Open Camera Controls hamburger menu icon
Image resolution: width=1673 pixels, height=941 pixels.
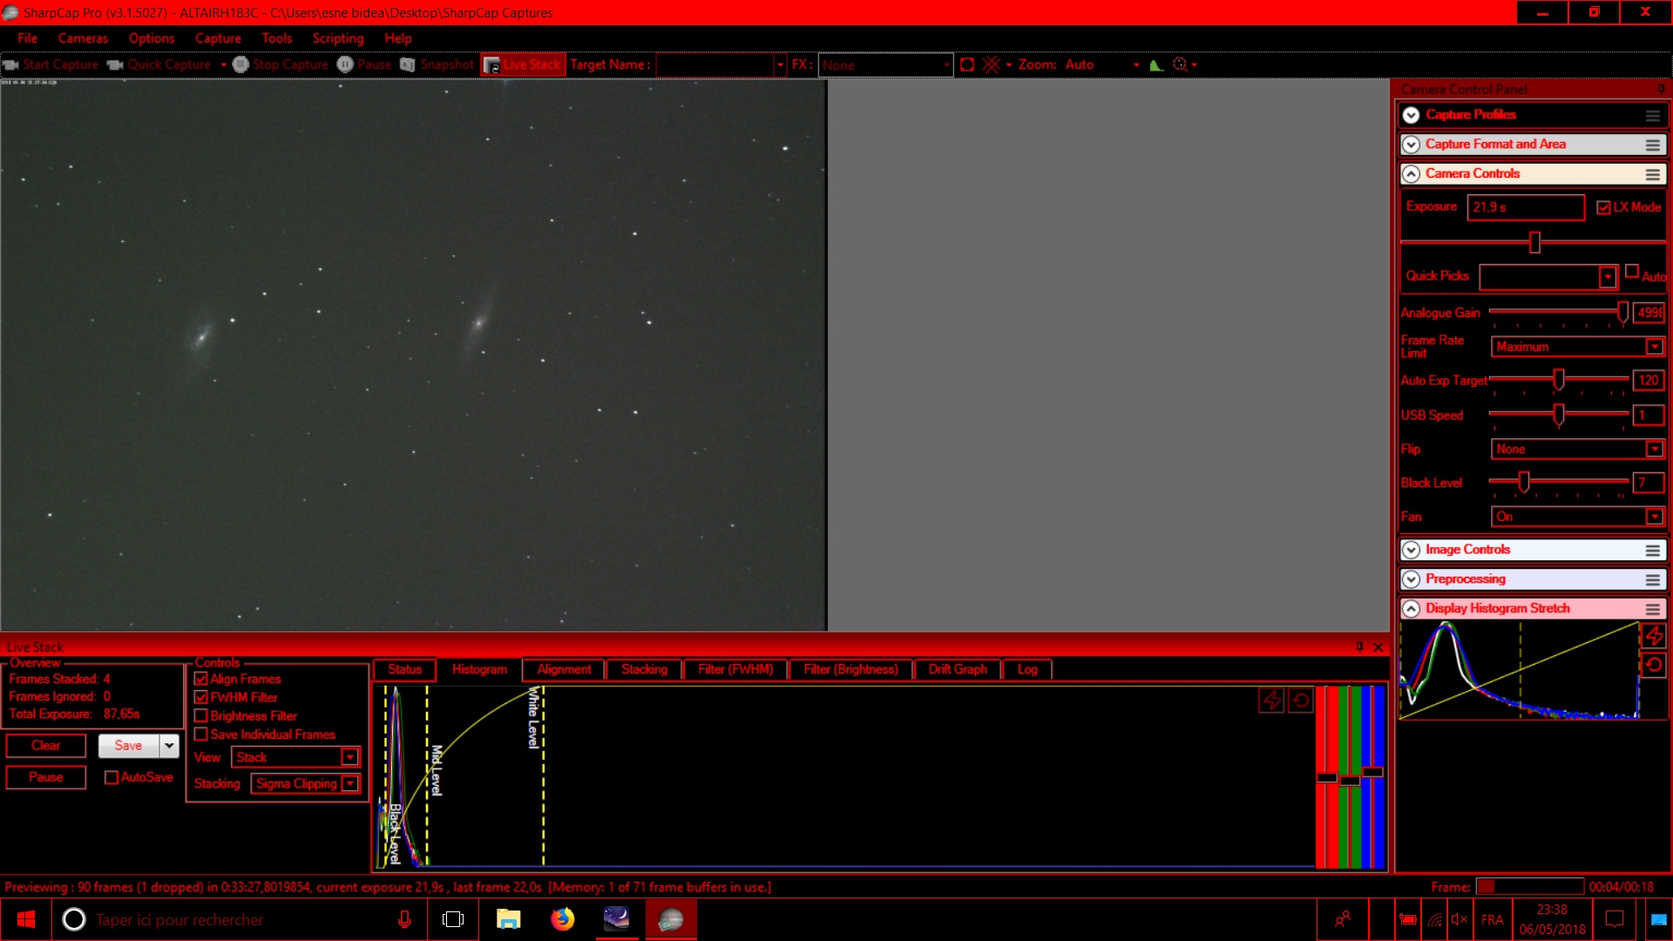tap(1652, 174)
